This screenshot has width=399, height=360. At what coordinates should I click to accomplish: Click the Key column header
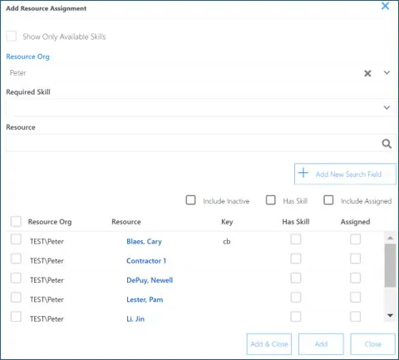227,222
